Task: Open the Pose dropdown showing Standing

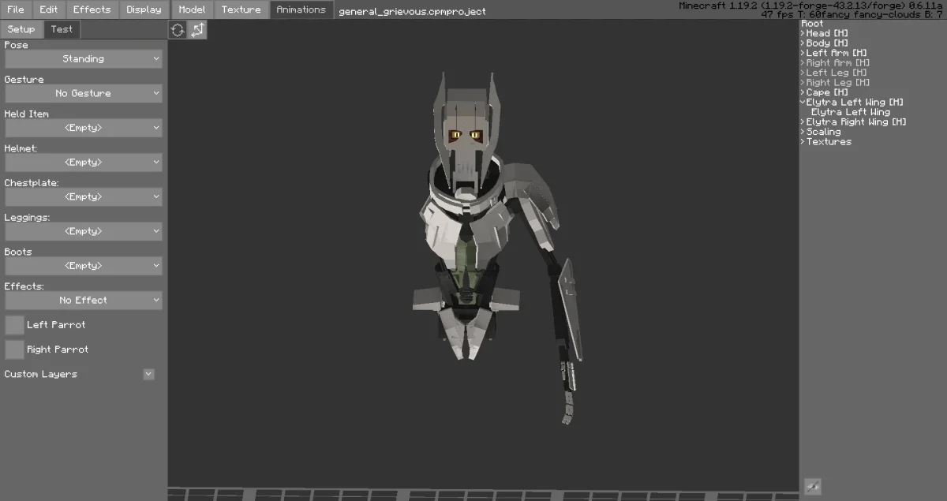Action: coord(84,59)
